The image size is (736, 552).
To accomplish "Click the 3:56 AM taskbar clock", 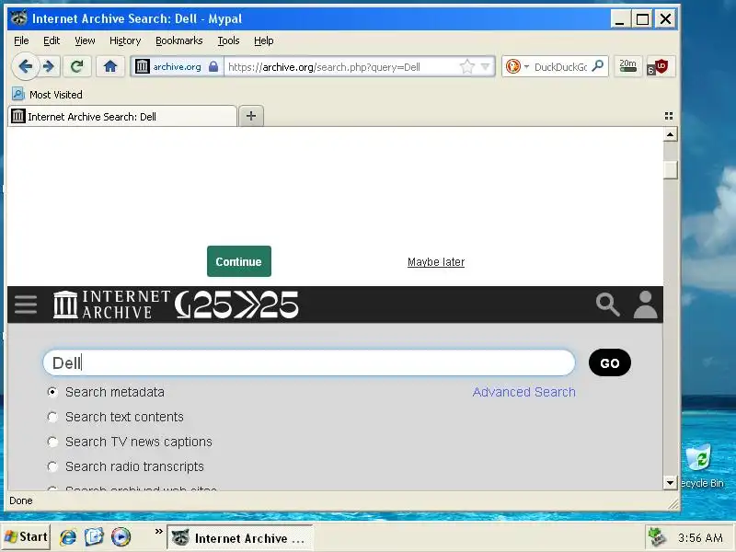I will point(700,537).
